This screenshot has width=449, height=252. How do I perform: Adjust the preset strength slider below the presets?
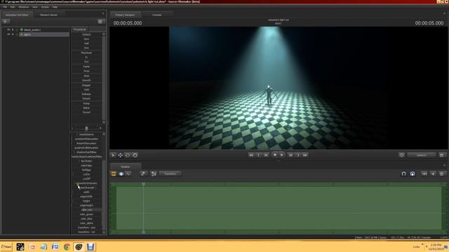[86, 128]
